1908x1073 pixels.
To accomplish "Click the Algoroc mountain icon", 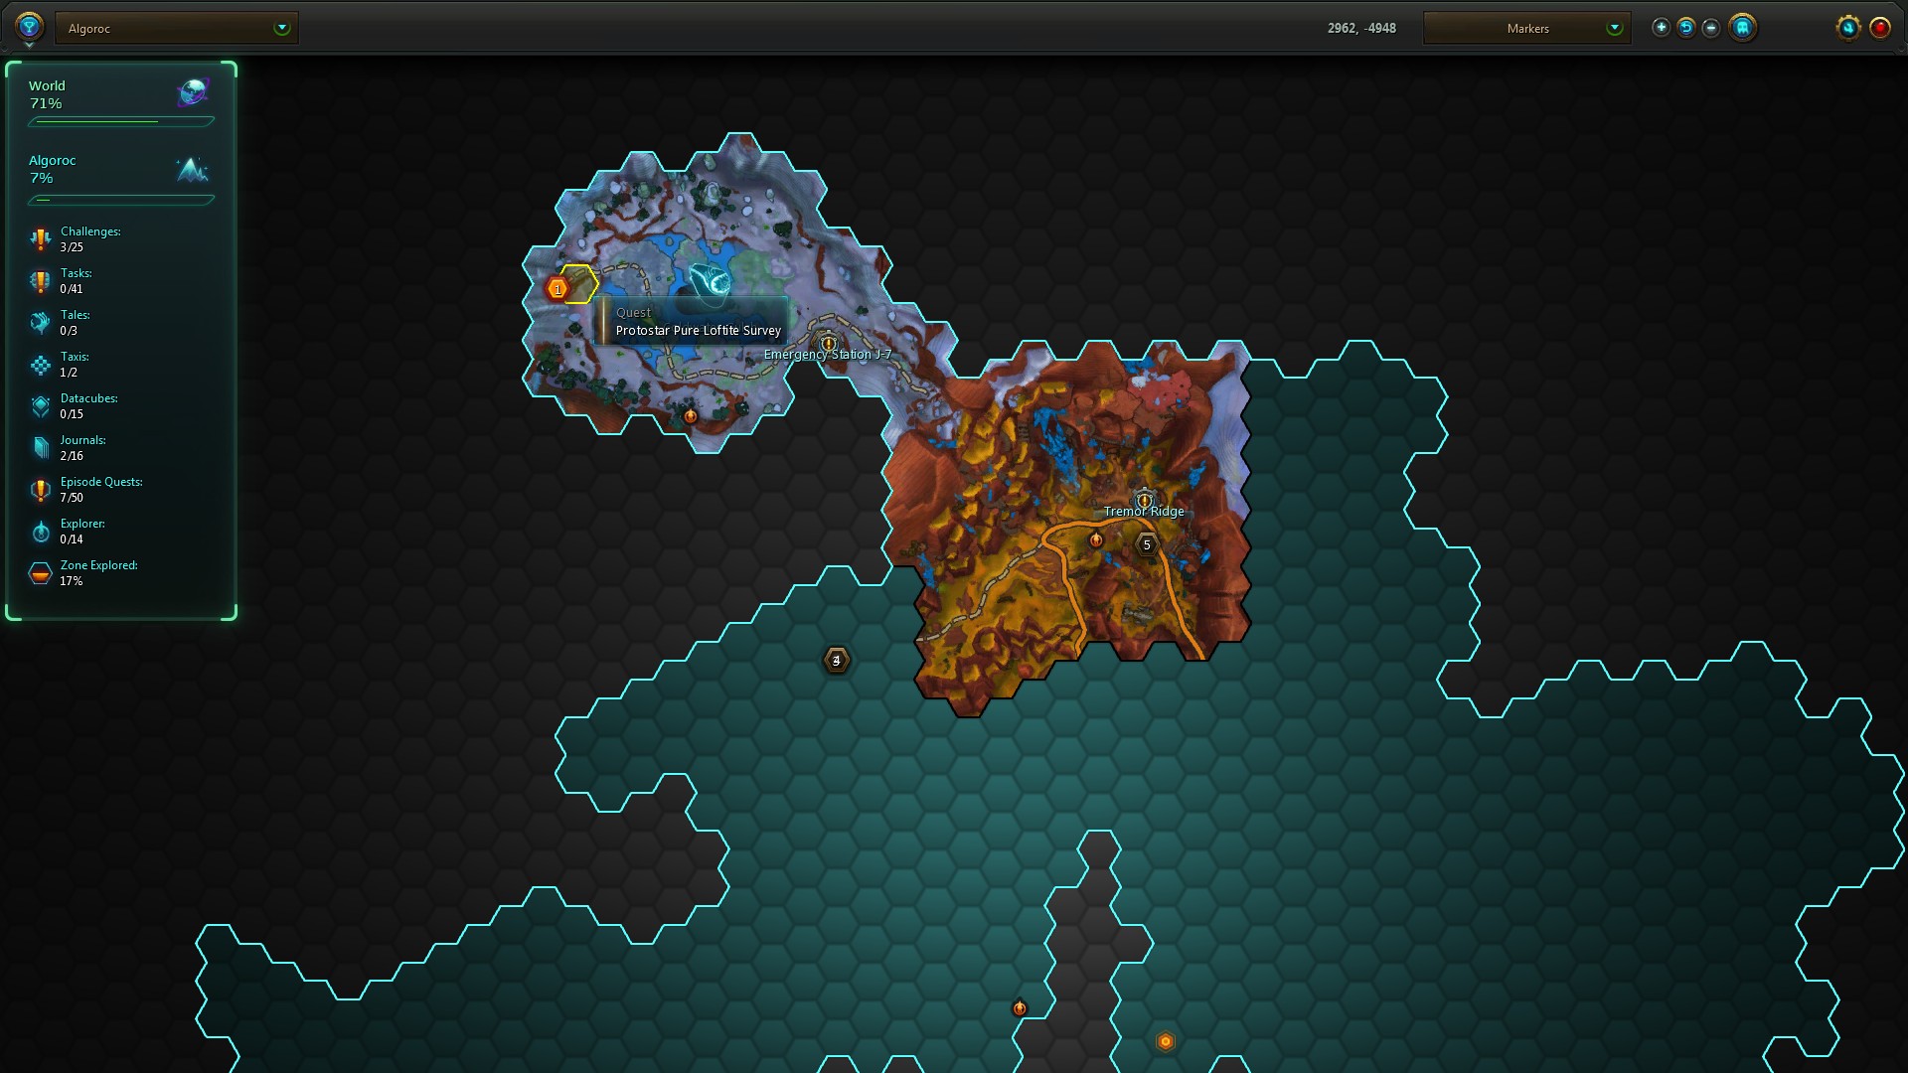I will 193,170.
